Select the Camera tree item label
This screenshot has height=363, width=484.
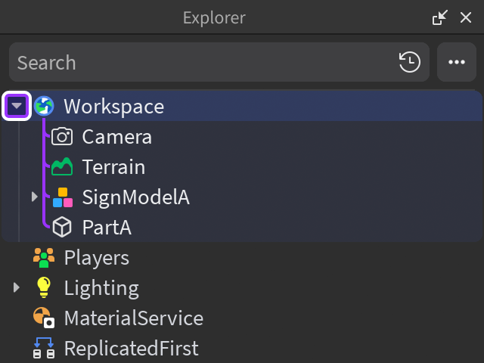[117, 137]
